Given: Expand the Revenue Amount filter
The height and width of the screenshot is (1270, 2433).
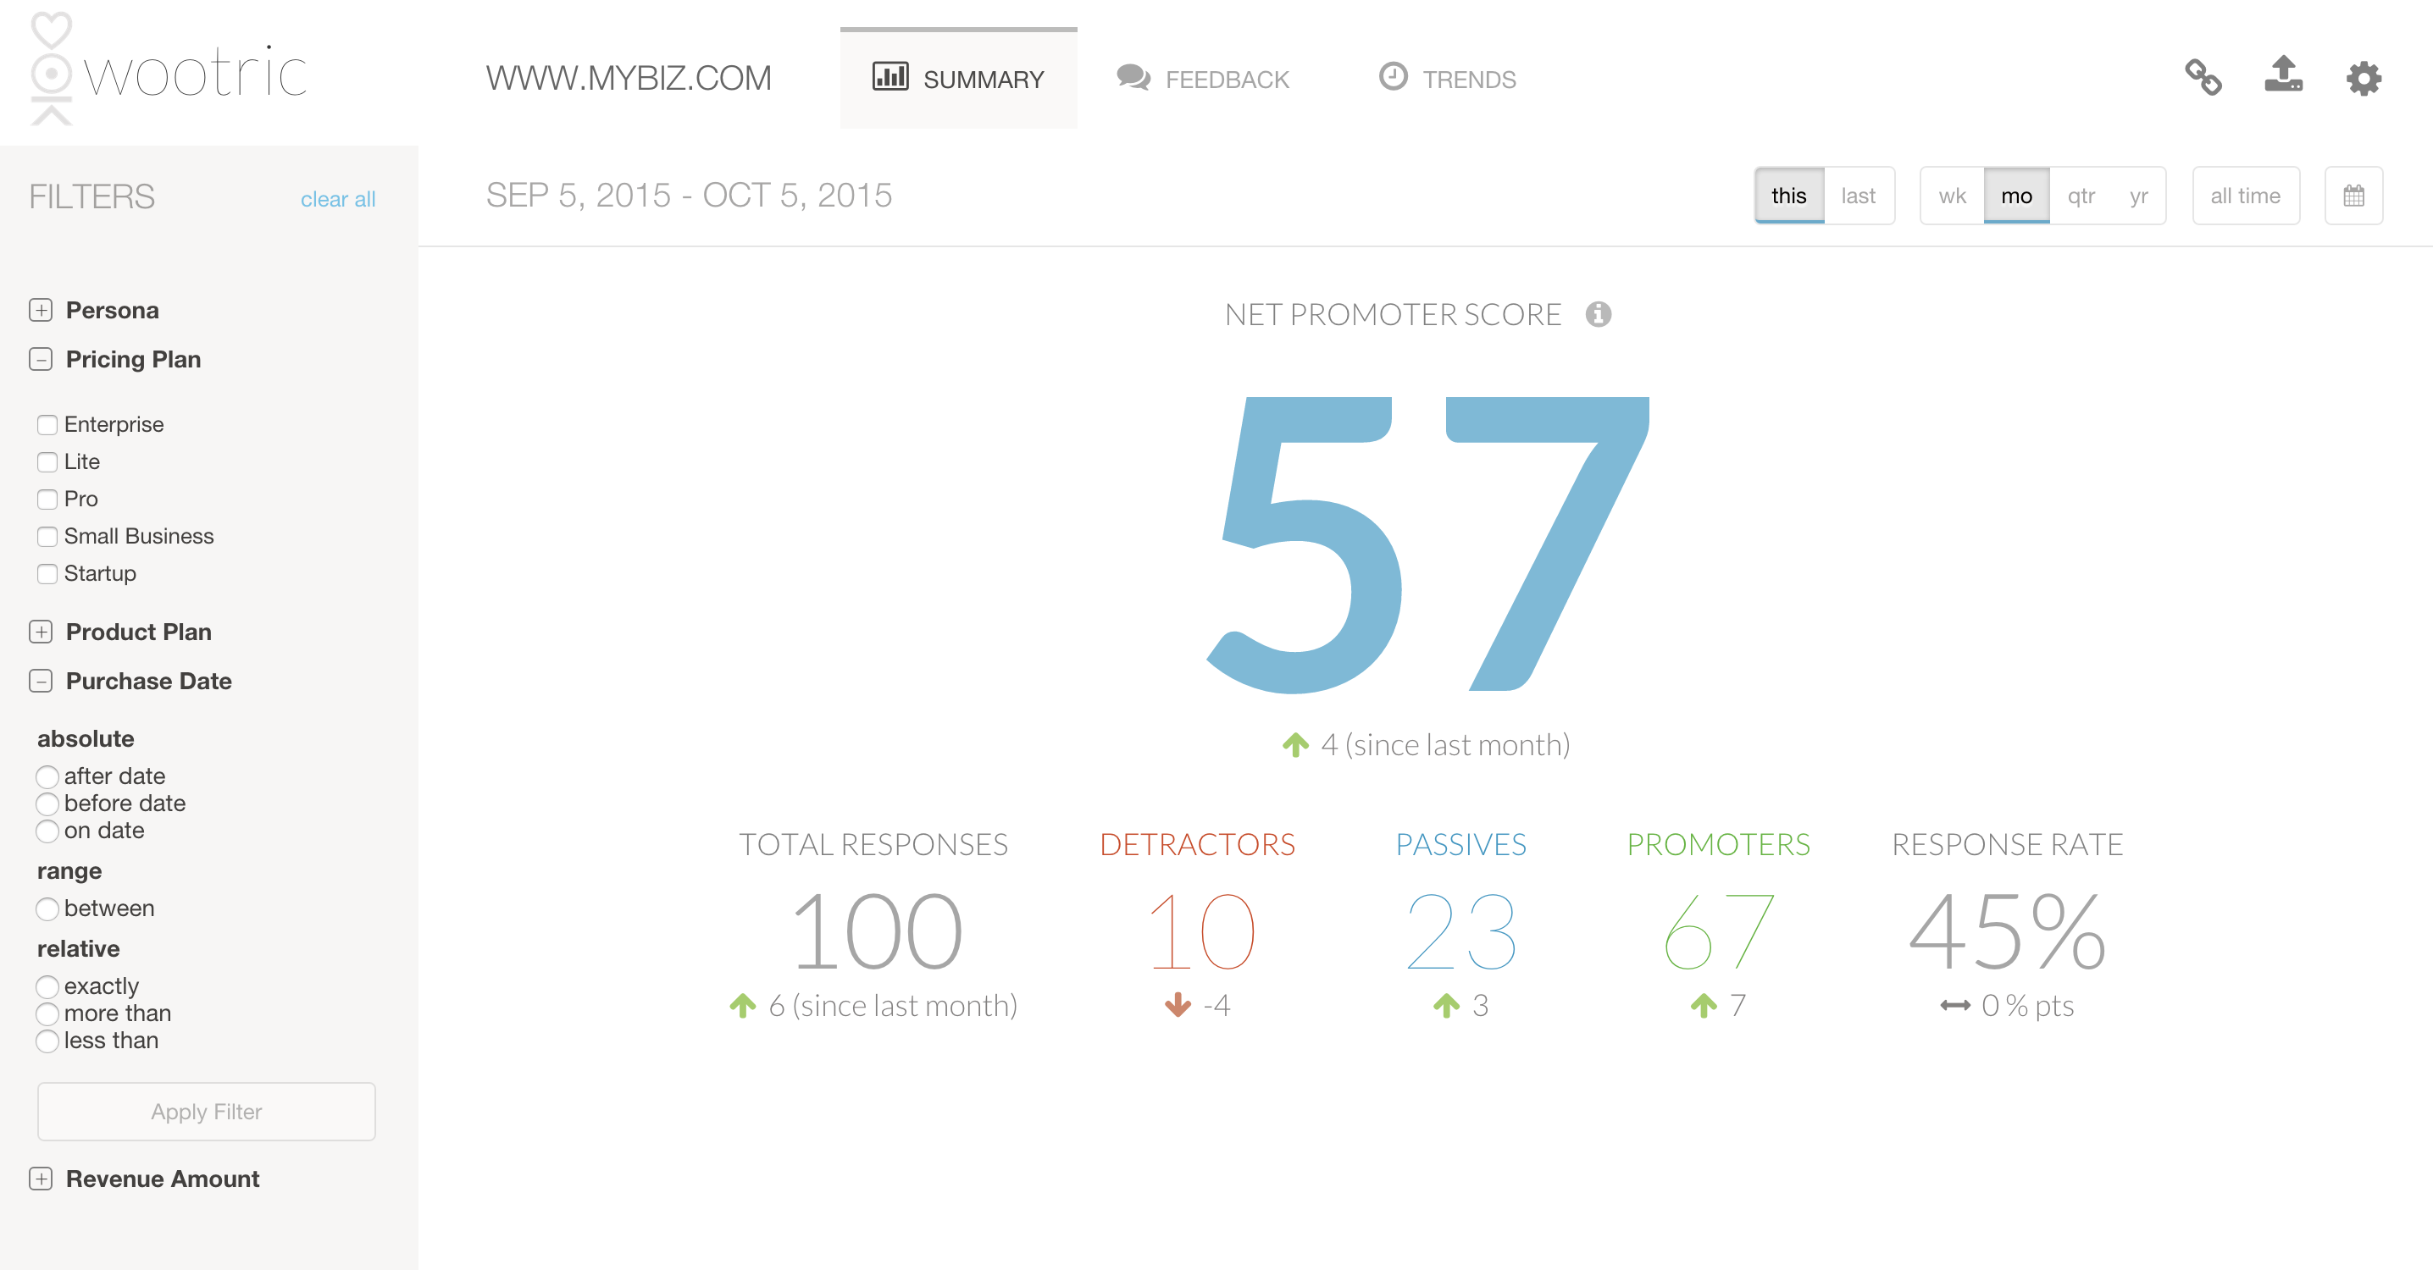Looking at the screenshot, I should click(41, 1179).
